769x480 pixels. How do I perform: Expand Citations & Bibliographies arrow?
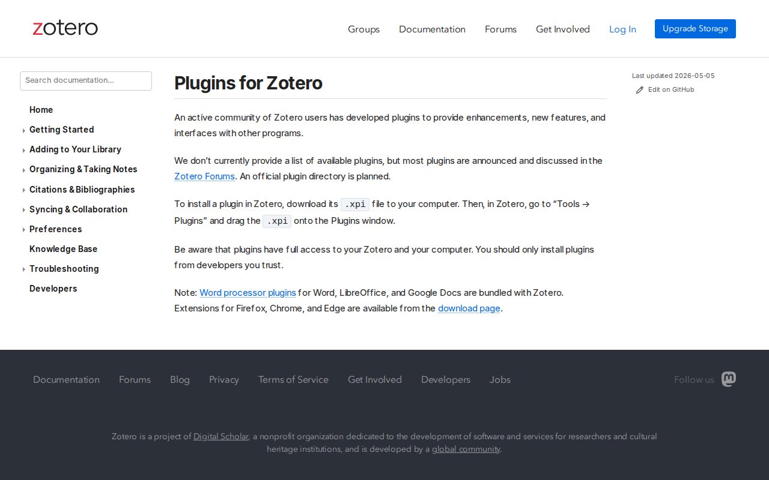pyautogui.click(x=23, y=190)
